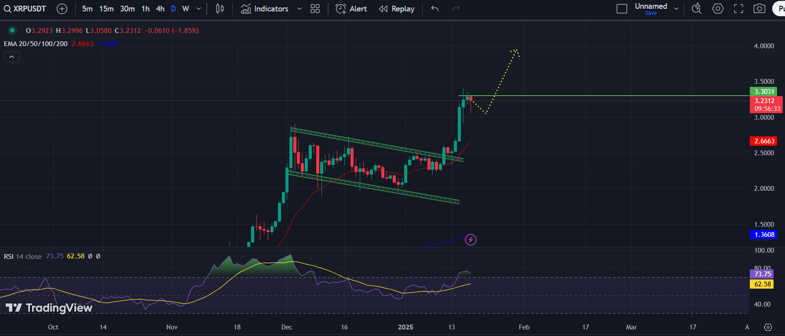Click the purple RSI 73.75 value label
Image resolution: width=785 pixels, height=336 pixels.
click(763, 274)
